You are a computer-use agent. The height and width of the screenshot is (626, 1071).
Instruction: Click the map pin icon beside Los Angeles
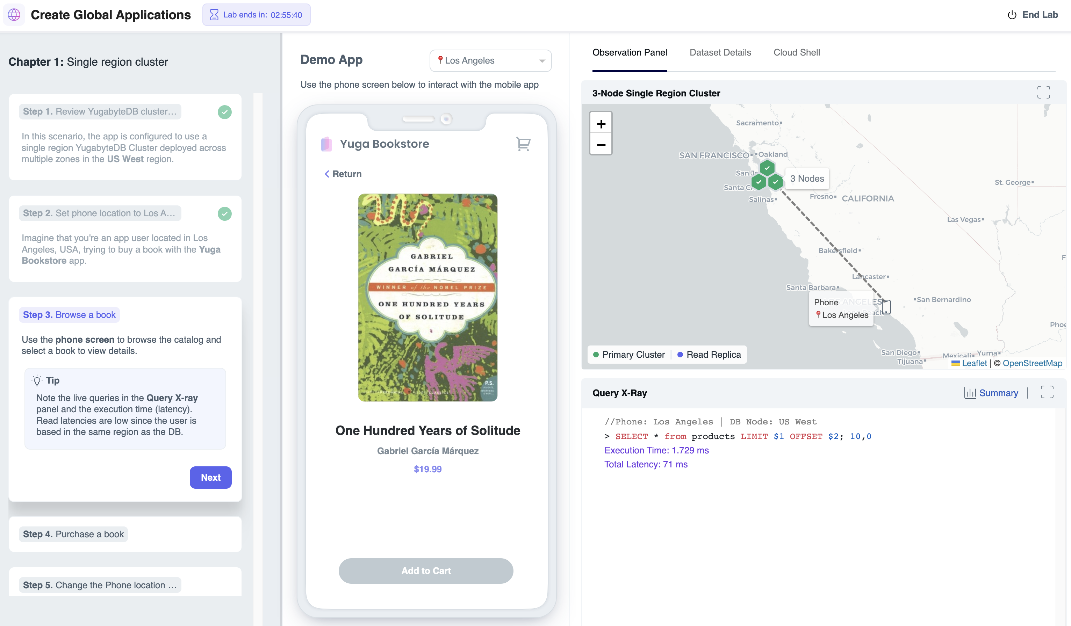(440, 60)
